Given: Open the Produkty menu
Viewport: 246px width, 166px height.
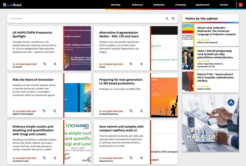Looking at the screenshot, I should (181, 5).
